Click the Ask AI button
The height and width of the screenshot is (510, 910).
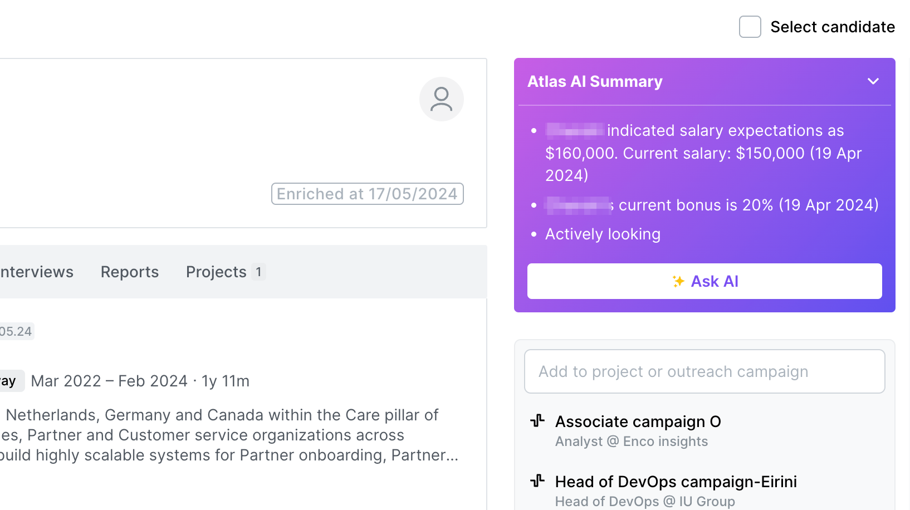coord(704,281)
